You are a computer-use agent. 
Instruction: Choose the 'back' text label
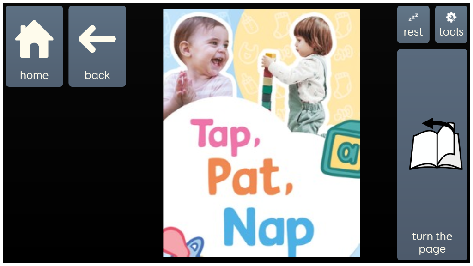pyautogui.click(x=97, y=75)
